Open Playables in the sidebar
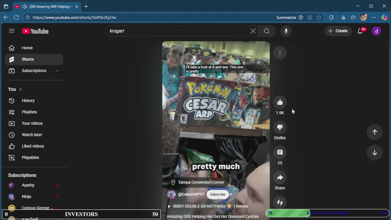This screenshot has width=391, height=220. pos(34,157)
